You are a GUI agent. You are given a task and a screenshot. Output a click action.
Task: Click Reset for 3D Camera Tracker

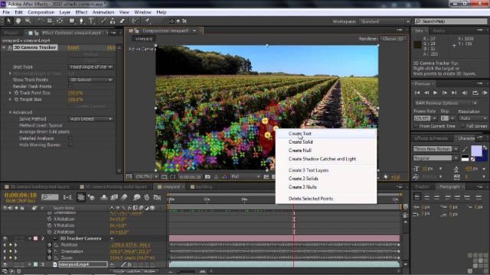coord(73,47)
